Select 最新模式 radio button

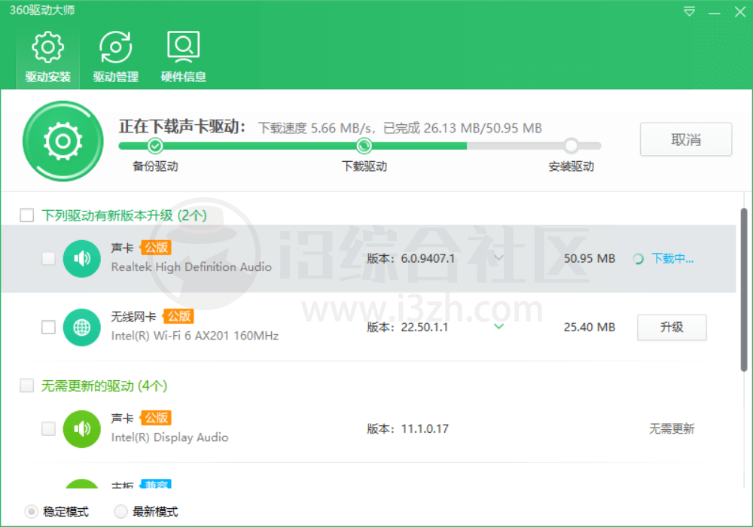click(121, 512)
